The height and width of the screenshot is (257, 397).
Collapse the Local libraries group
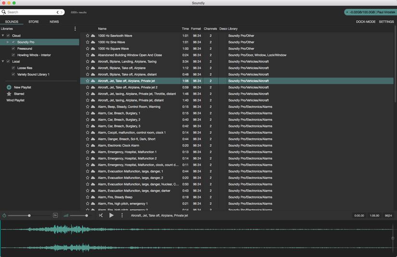[3, 62]
